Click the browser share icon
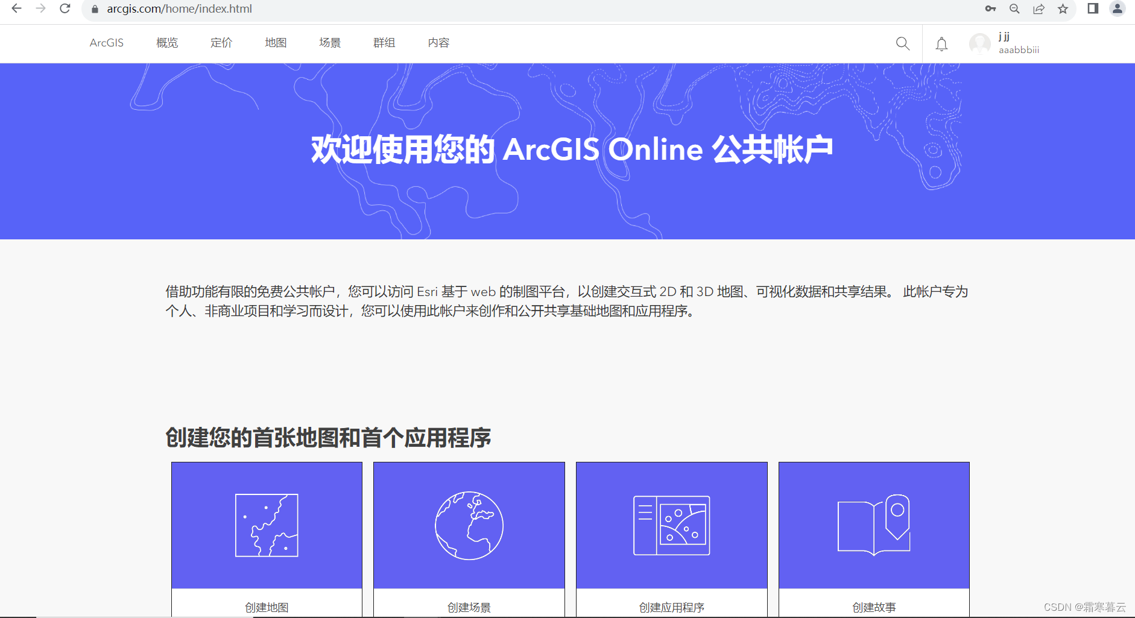Screen dimensions: 1135x618 [1039, 9]
